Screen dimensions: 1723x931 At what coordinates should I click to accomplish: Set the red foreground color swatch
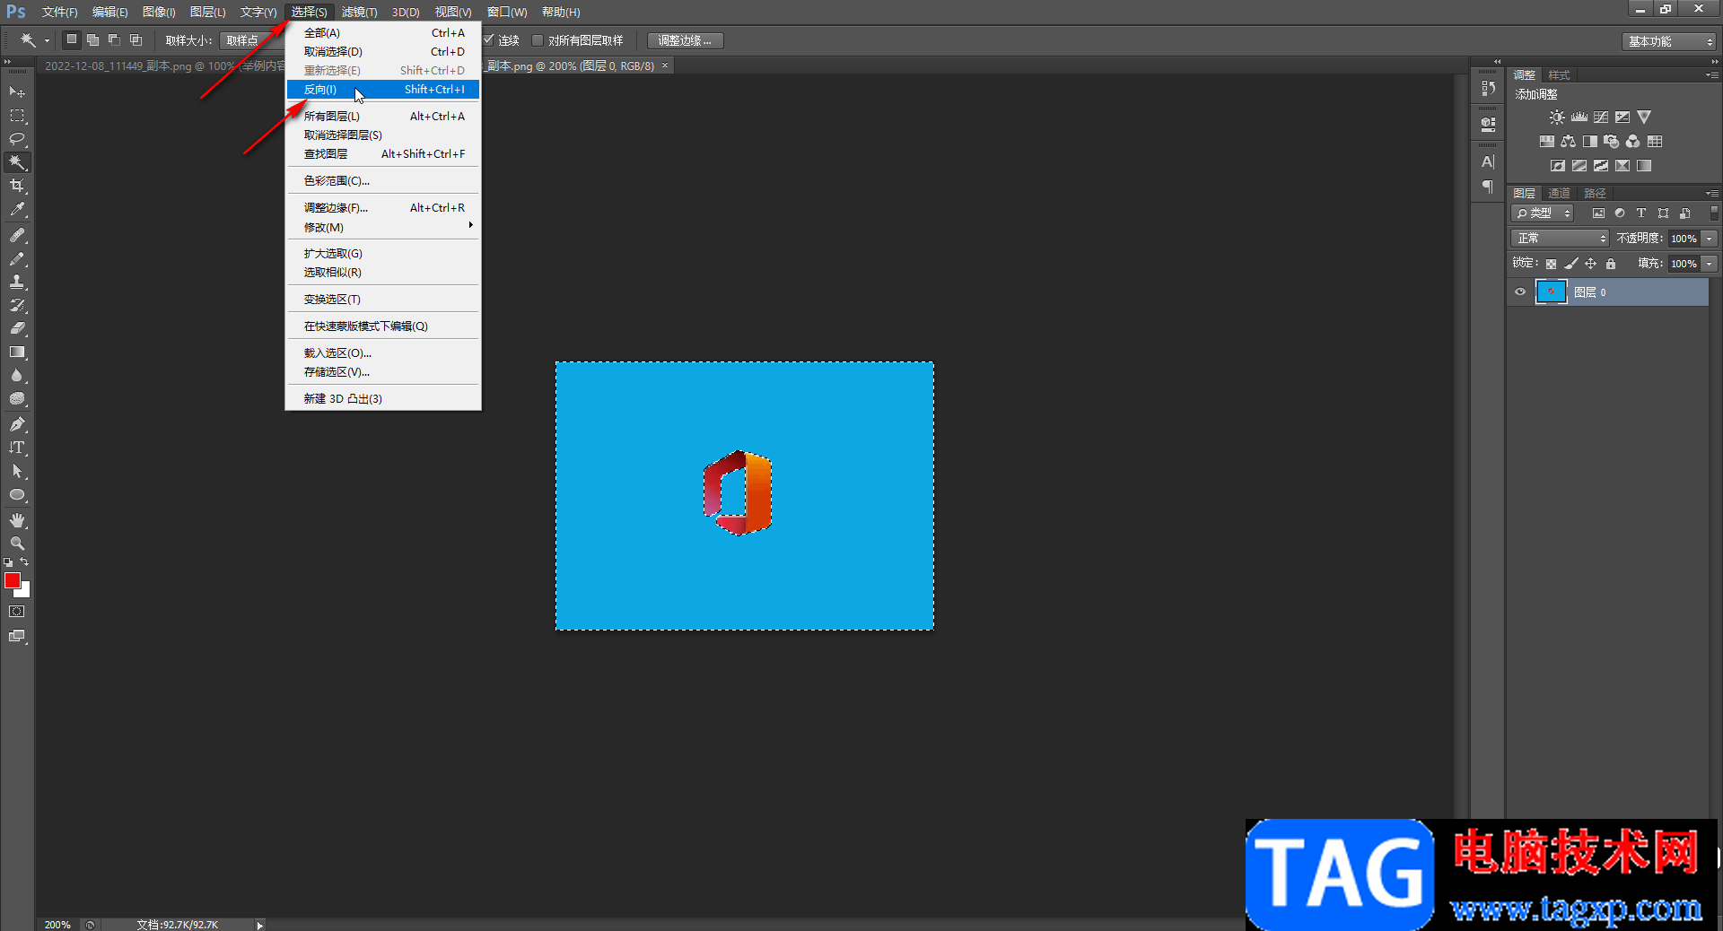pos(13,581)
